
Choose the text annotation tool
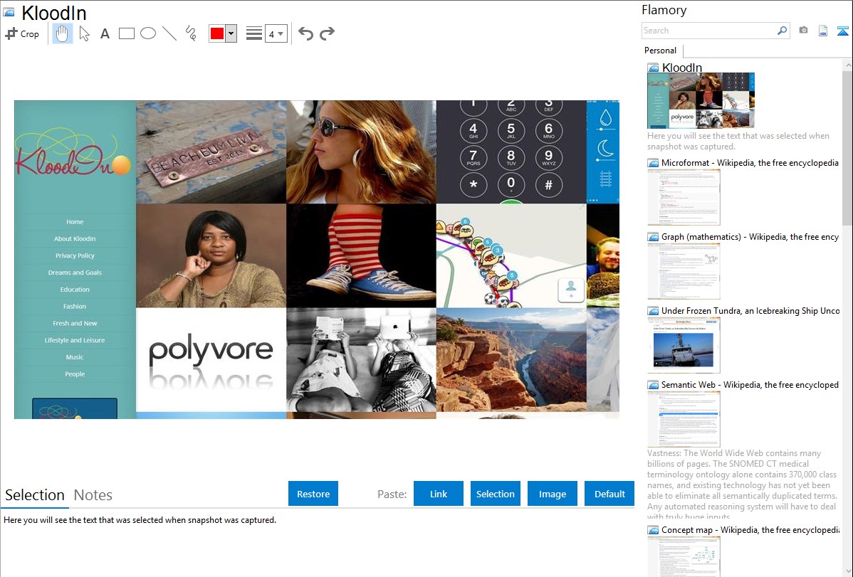pos(105,33)
